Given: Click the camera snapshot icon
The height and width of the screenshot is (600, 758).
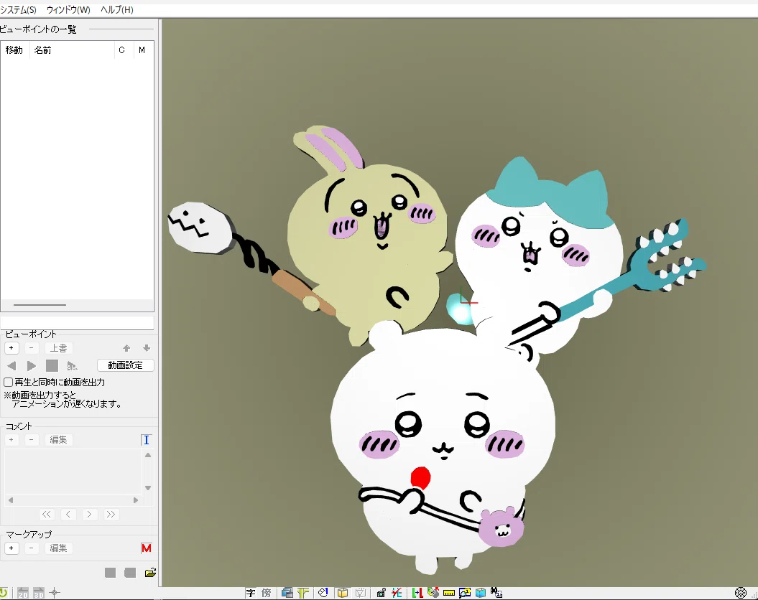Looking at the screenshot, I should click(381, 593).
